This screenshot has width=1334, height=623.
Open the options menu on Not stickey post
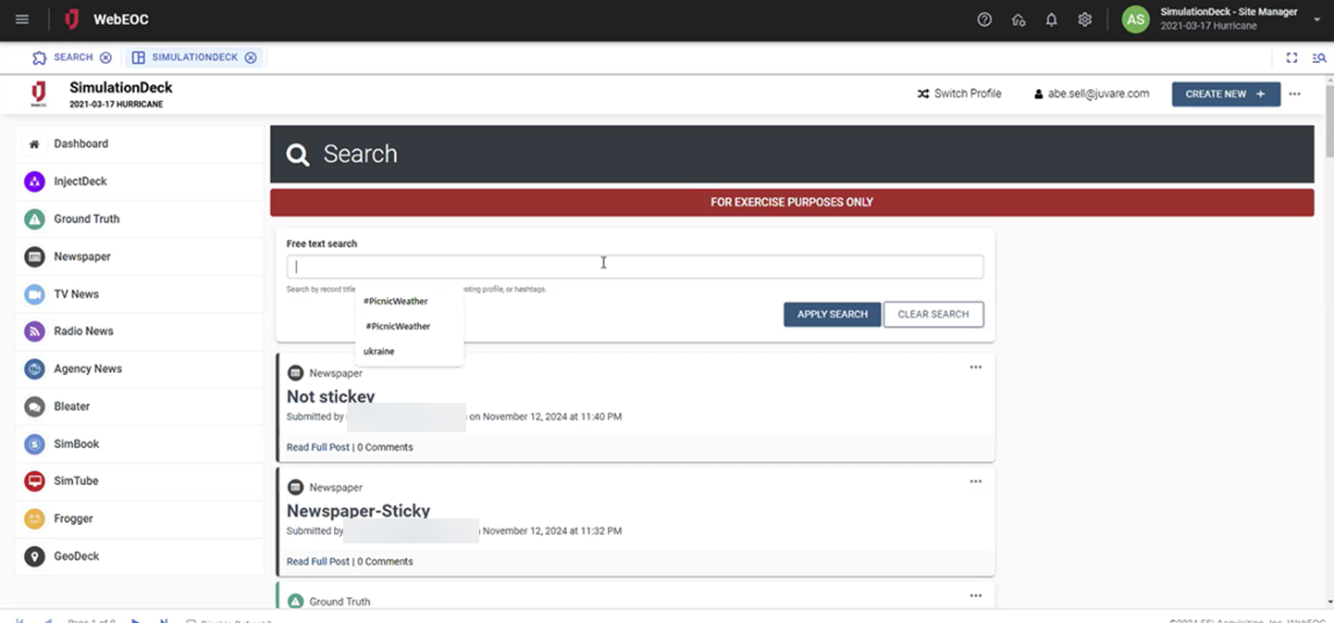[975, 368]
